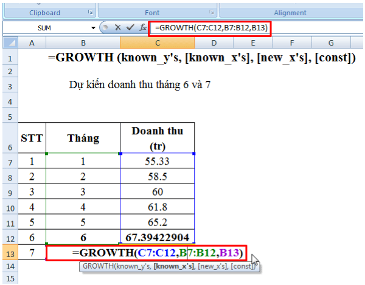Viewport: 365px width, 285px height.
Task: Select row 11 header
Action: pyautogui.click(x=10, y=222)
